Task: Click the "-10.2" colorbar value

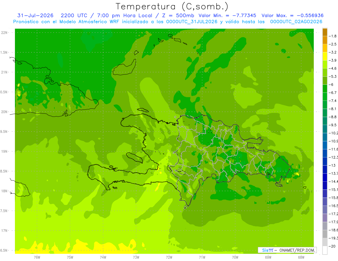Action: [333, 133]
